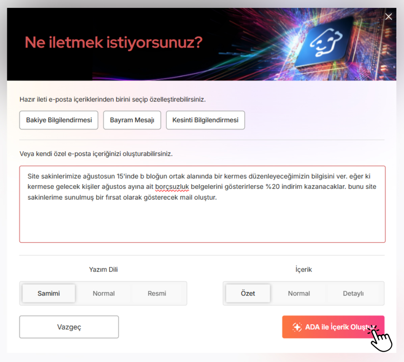
Task: Set Yazım Dili to Resmi
Action: point(157,293)
